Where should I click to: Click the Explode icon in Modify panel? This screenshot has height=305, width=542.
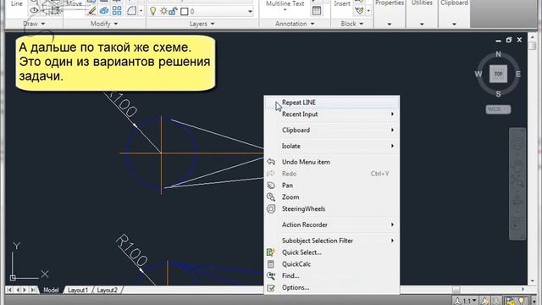[x=104, y=11]
